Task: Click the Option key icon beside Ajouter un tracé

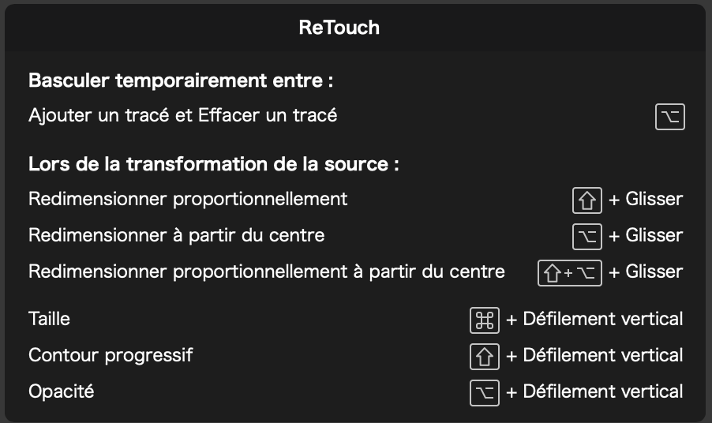Action: tap(669, 117)
